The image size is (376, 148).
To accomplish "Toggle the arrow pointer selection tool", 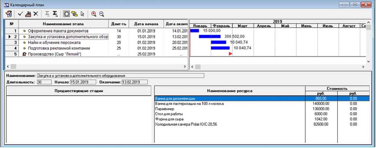I will click(x=82, y=14).
